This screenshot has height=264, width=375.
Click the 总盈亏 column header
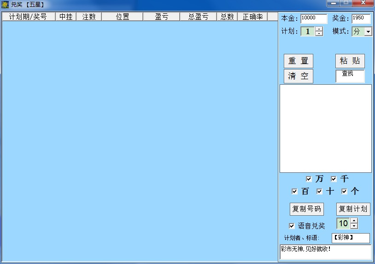coord(198,17)
